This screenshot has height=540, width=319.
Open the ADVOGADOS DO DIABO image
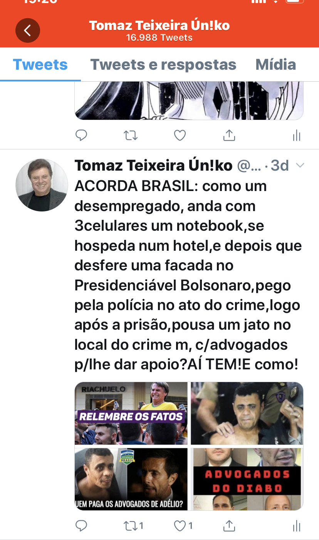pos(247,479)
